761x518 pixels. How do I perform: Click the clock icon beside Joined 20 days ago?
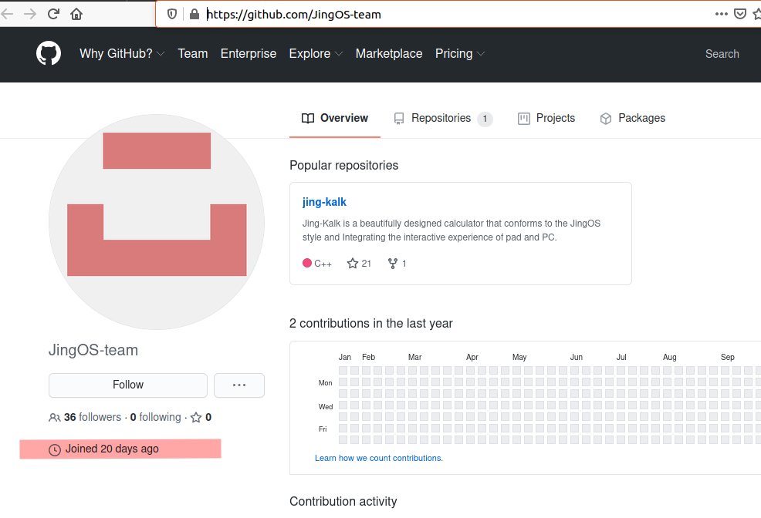point(55,449)
